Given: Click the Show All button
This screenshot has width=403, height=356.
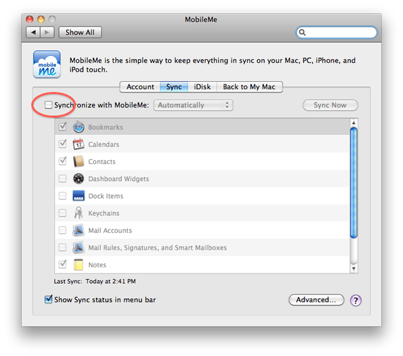Looking at the screenshot, I should coord(80,32).
